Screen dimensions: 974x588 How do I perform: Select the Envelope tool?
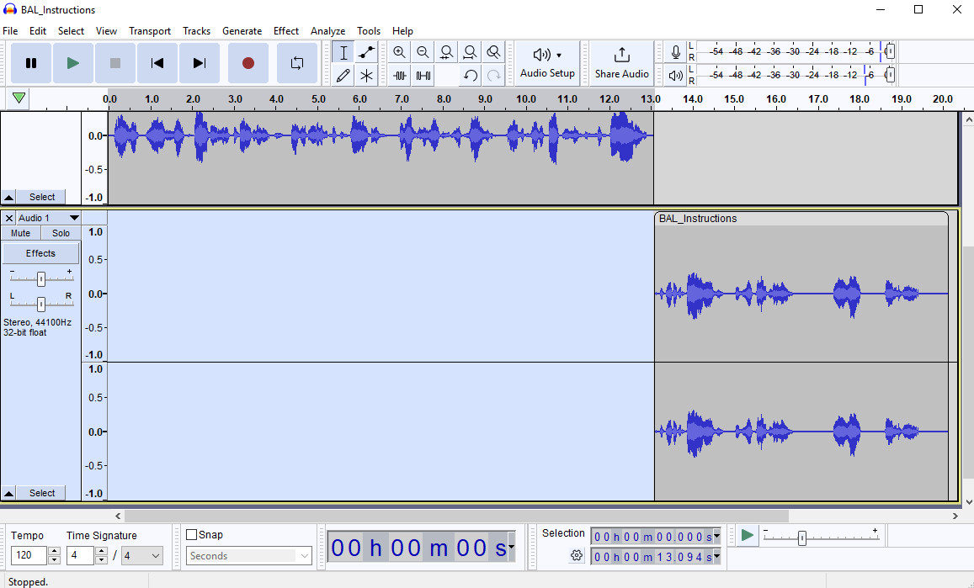[366, 51]
